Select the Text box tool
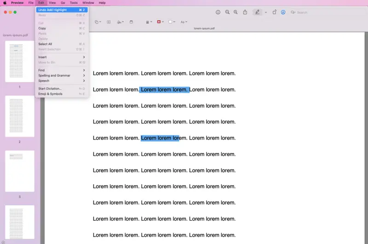This screenshot has height=244, width=368. [109, 22]
